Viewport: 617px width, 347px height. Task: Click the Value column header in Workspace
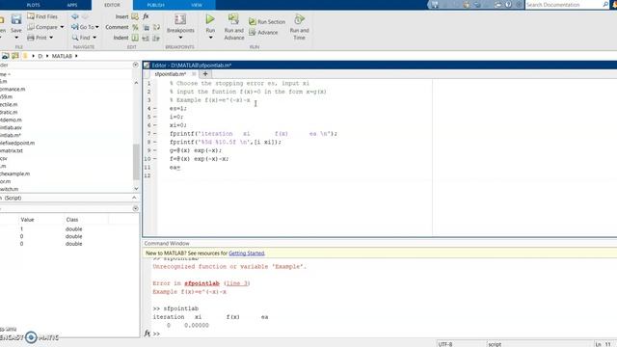27,220
